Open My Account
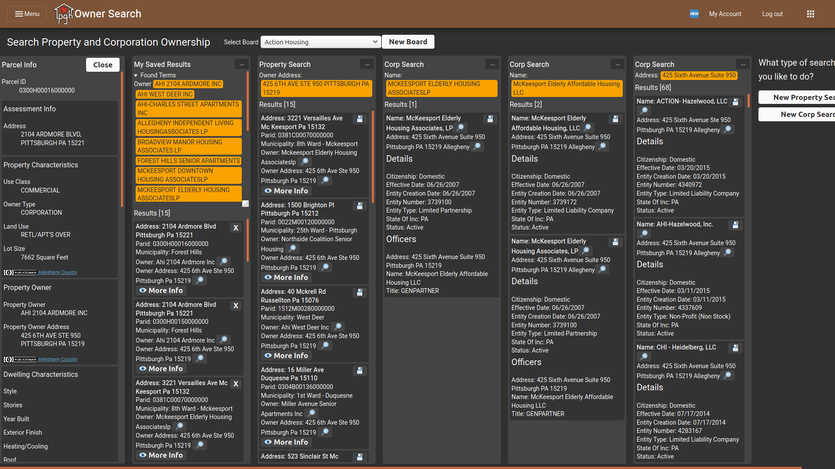835x469 pixels. click(x=725, y=14)
